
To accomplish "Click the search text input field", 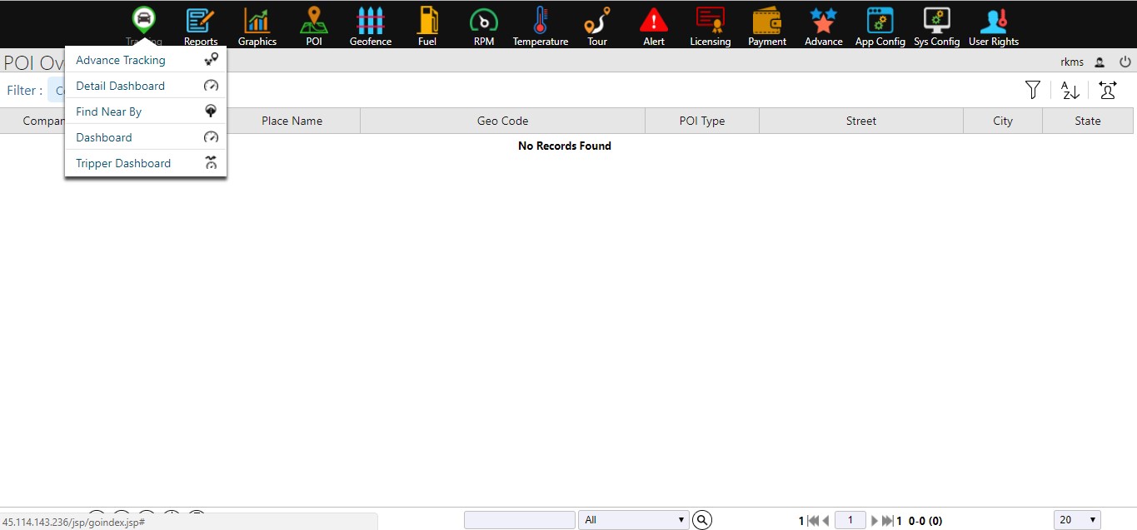I will click(519, 520).
